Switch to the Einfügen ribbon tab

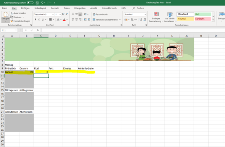[x=25, y=8]
